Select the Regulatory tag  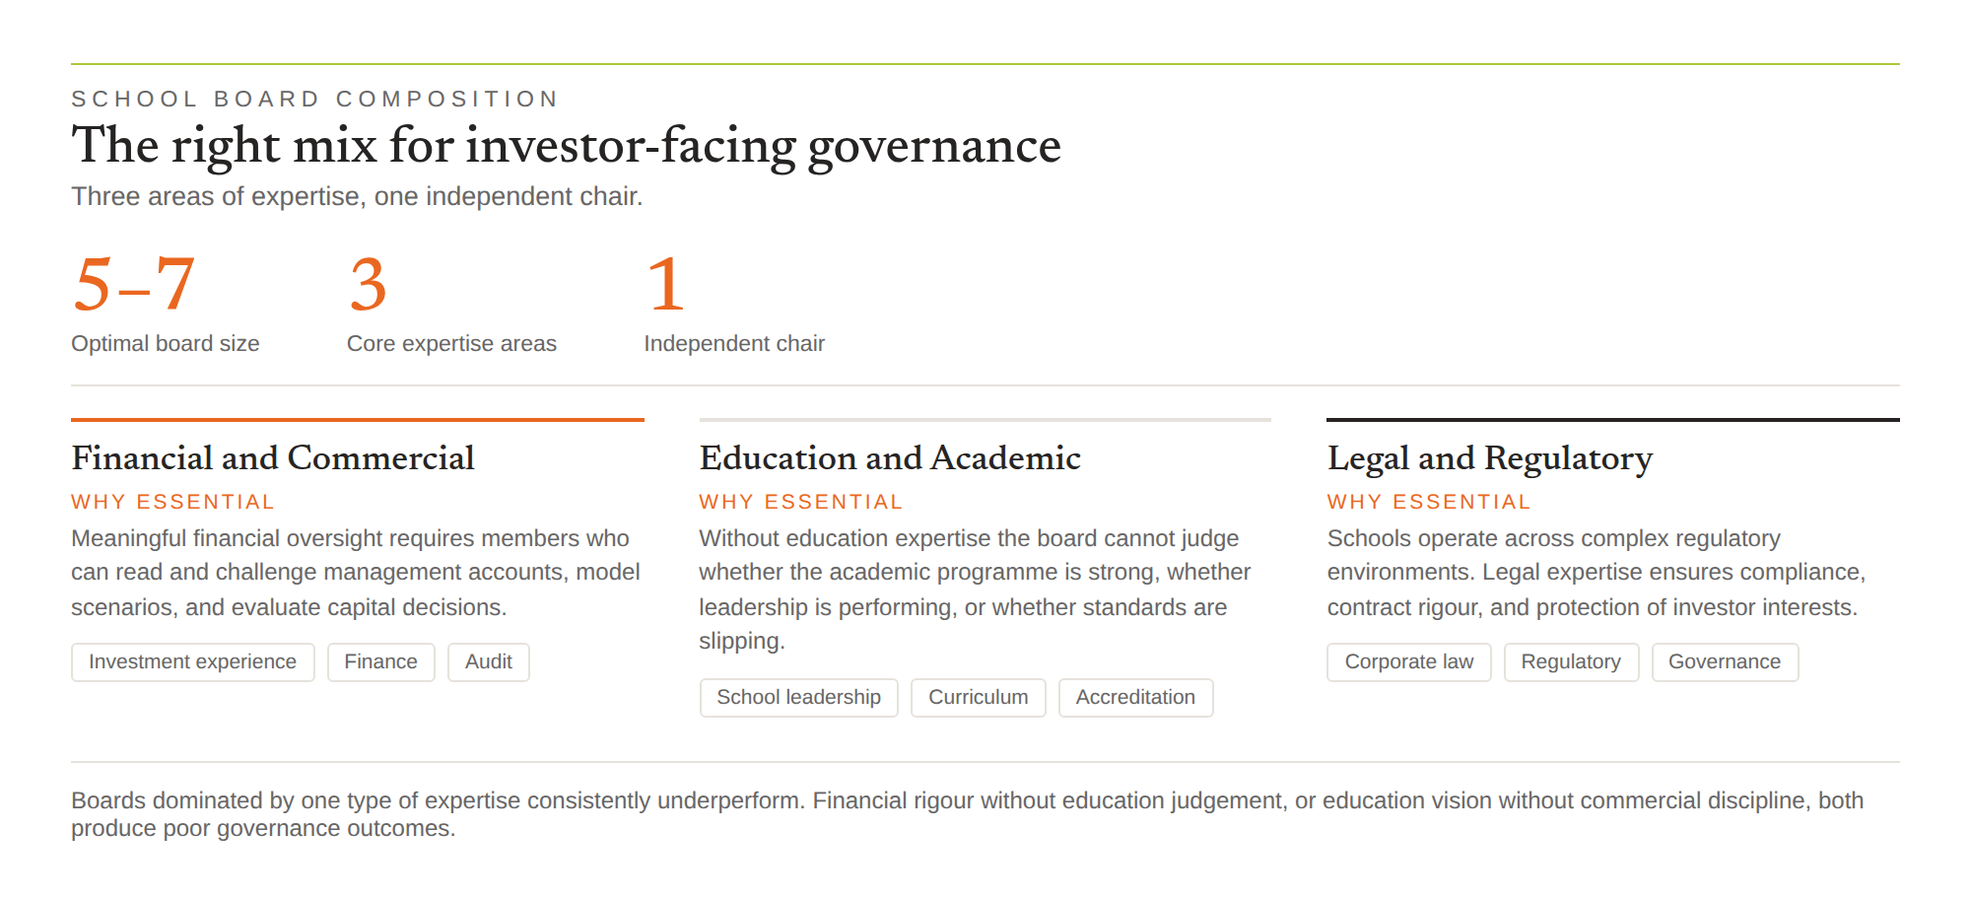click(1571, 662)
